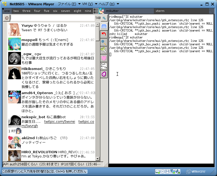Image resolution: width=217 pixels, height=176 pixels.
Task: Open the replies tab with red arrow
Action: click(104, 34)
